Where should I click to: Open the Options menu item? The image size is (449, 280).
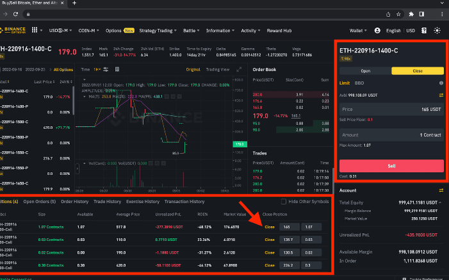point(113,30)
